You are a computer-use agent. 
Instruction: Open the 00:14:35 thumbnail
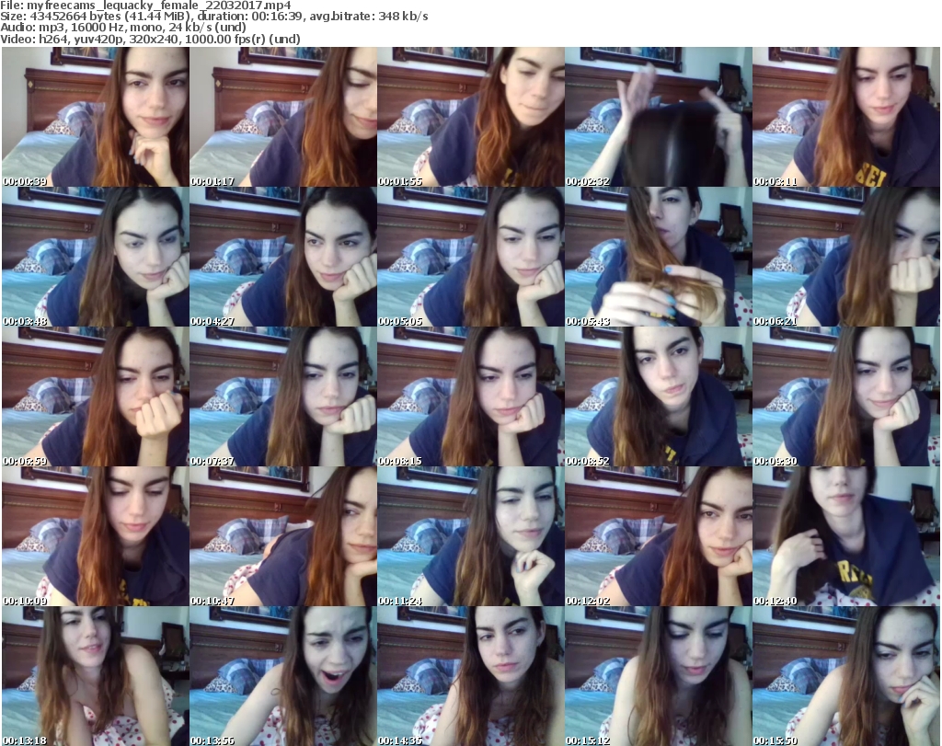(471, 676)
